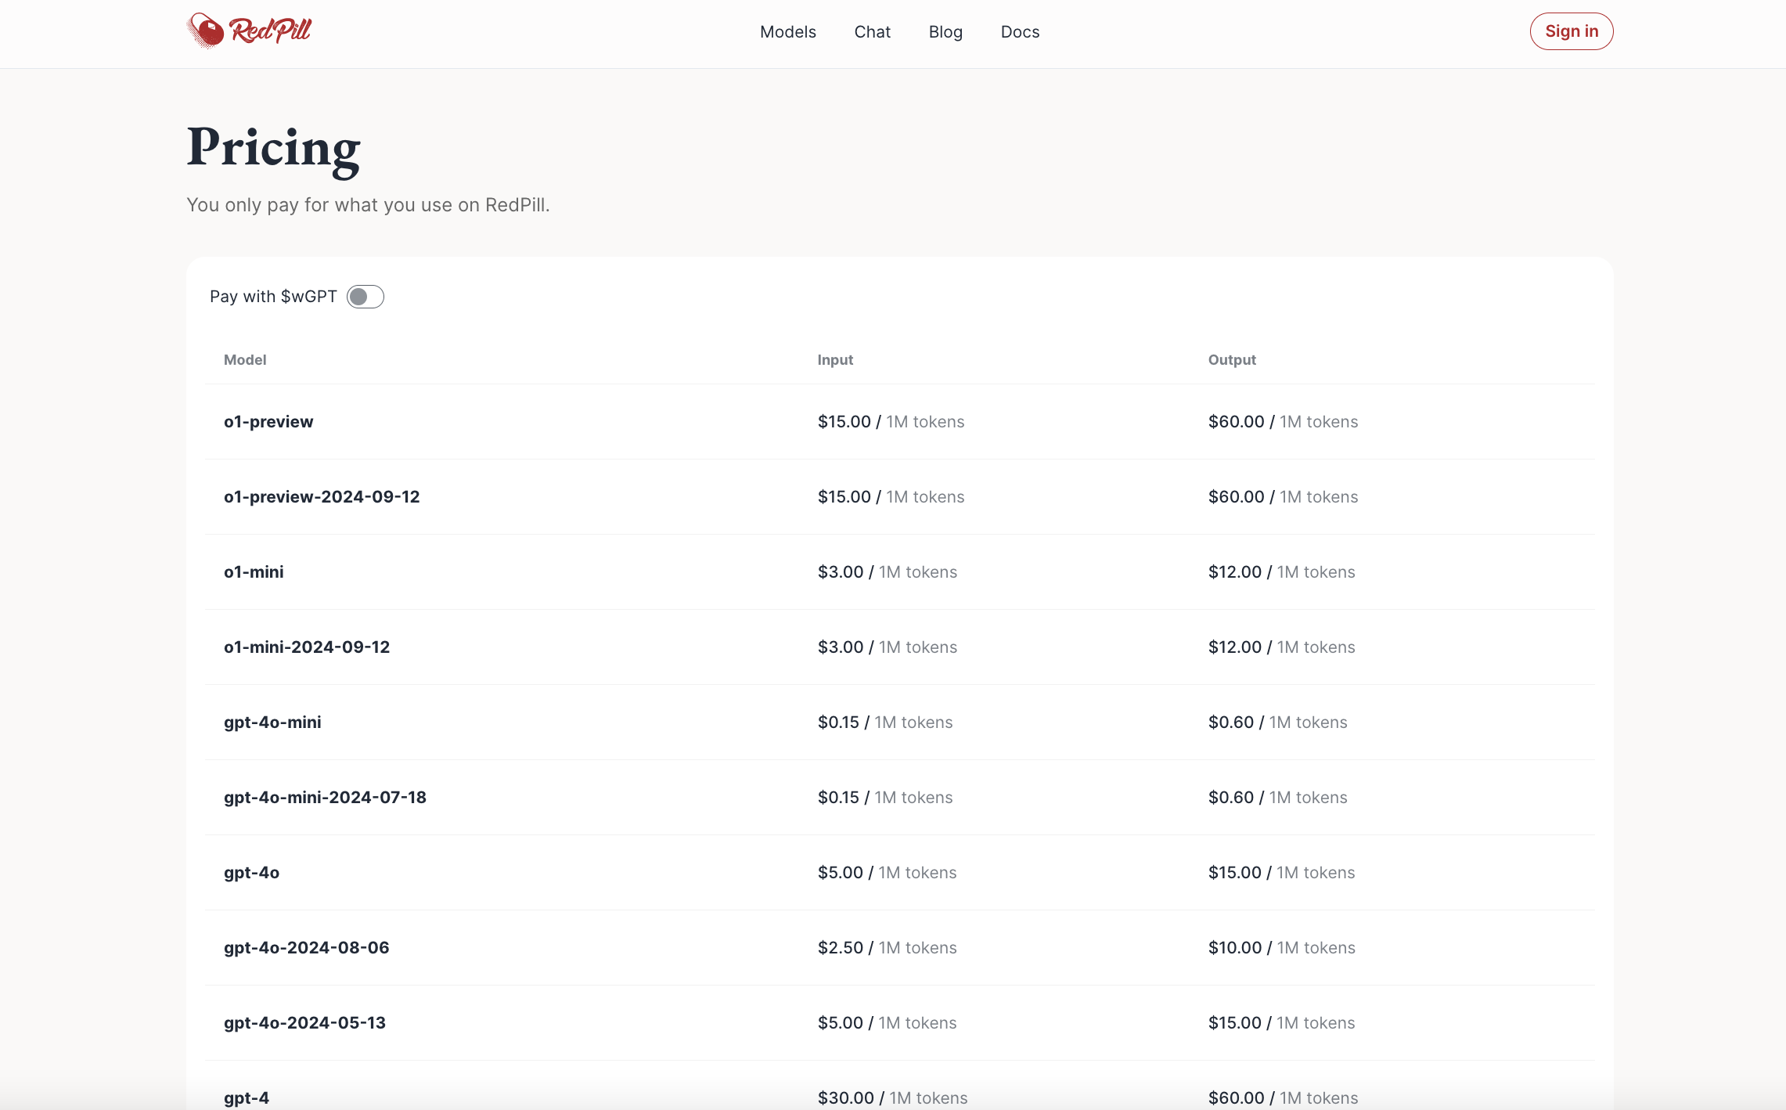This screenshot has height=1110, width=1786.
Task: Click gpt-4o input price $5.00
Action: coord(841,873)
